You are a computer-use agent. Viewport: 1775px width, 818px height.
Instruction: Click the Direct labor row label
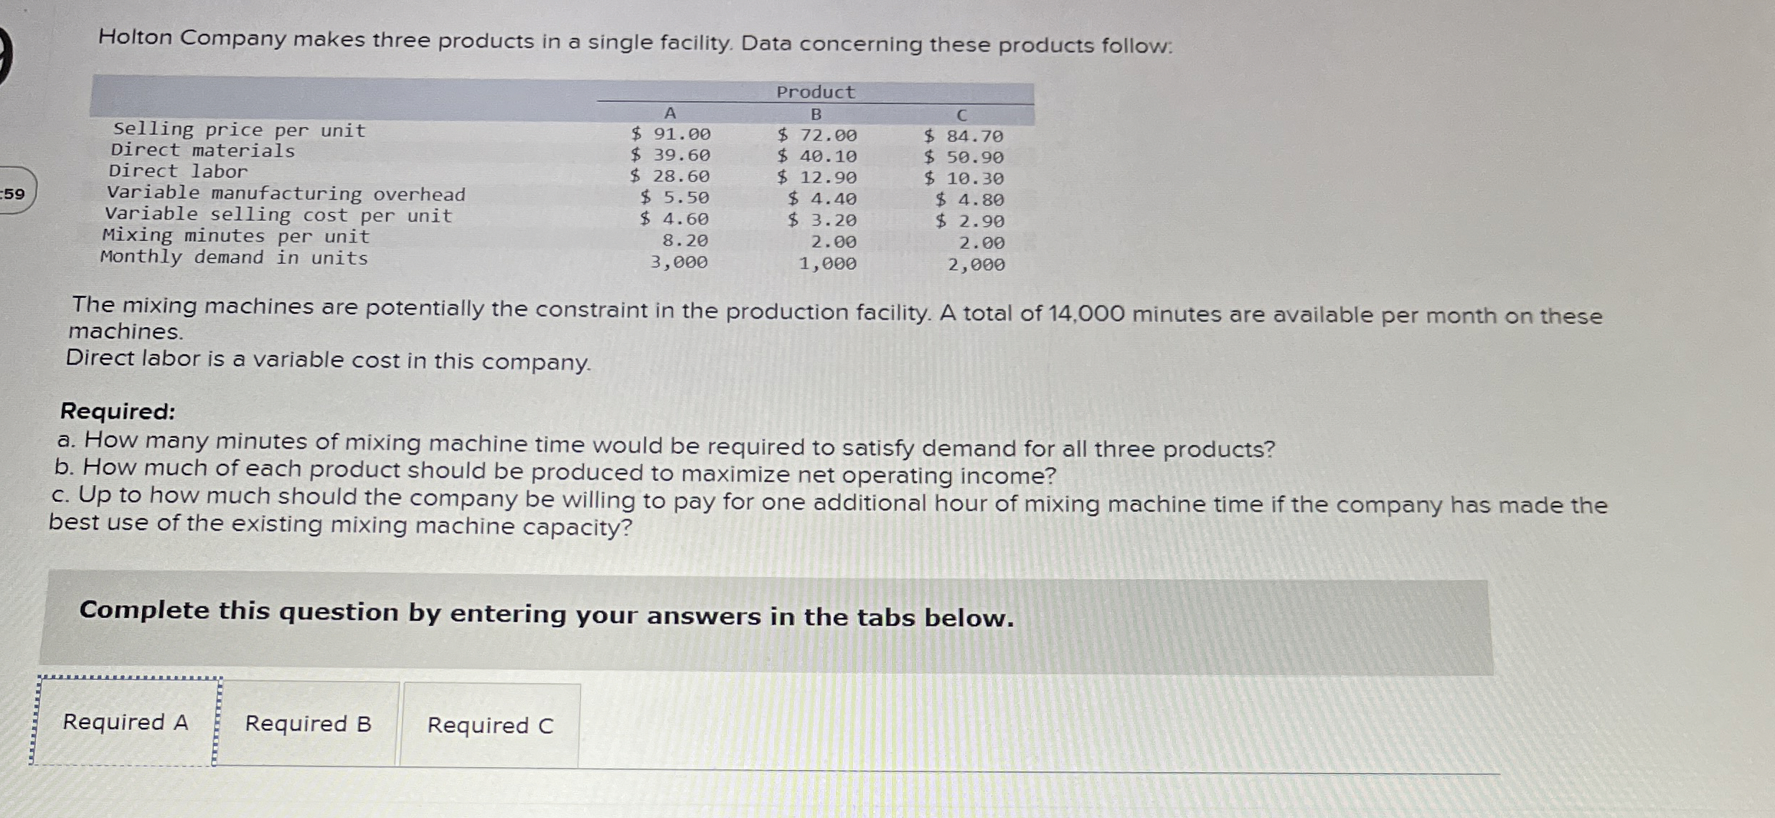pyautogui.click(x=177, y=171)
